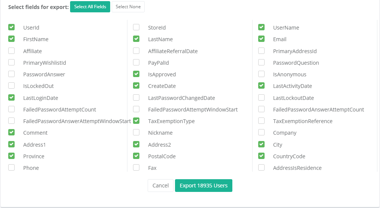Check the Phone checkbox
380x208 pixels.
[x=12, y=168]
